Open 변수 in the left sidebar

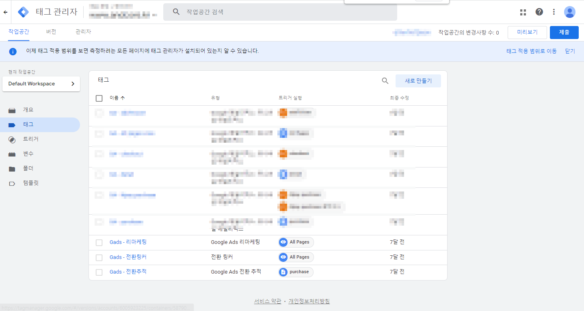pyautogui.click(x=28, y=154)
